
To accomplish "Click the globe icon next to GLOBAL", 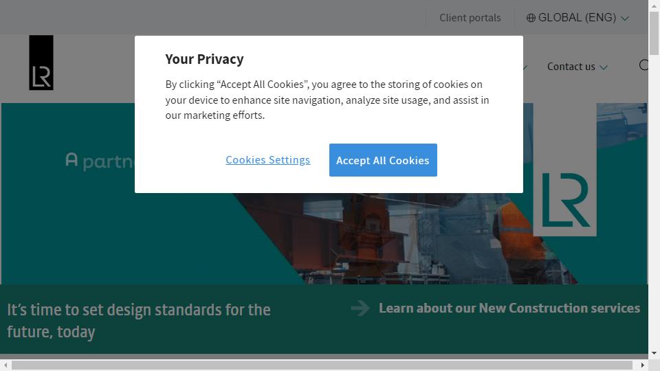I will [x=531, y=18].
